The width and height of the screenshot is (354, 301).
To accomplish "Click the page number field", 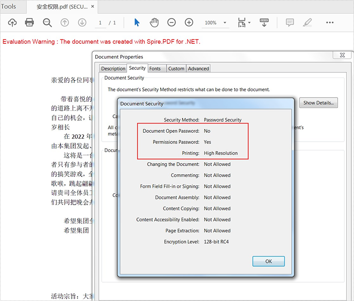I will [x=100, y=23].
